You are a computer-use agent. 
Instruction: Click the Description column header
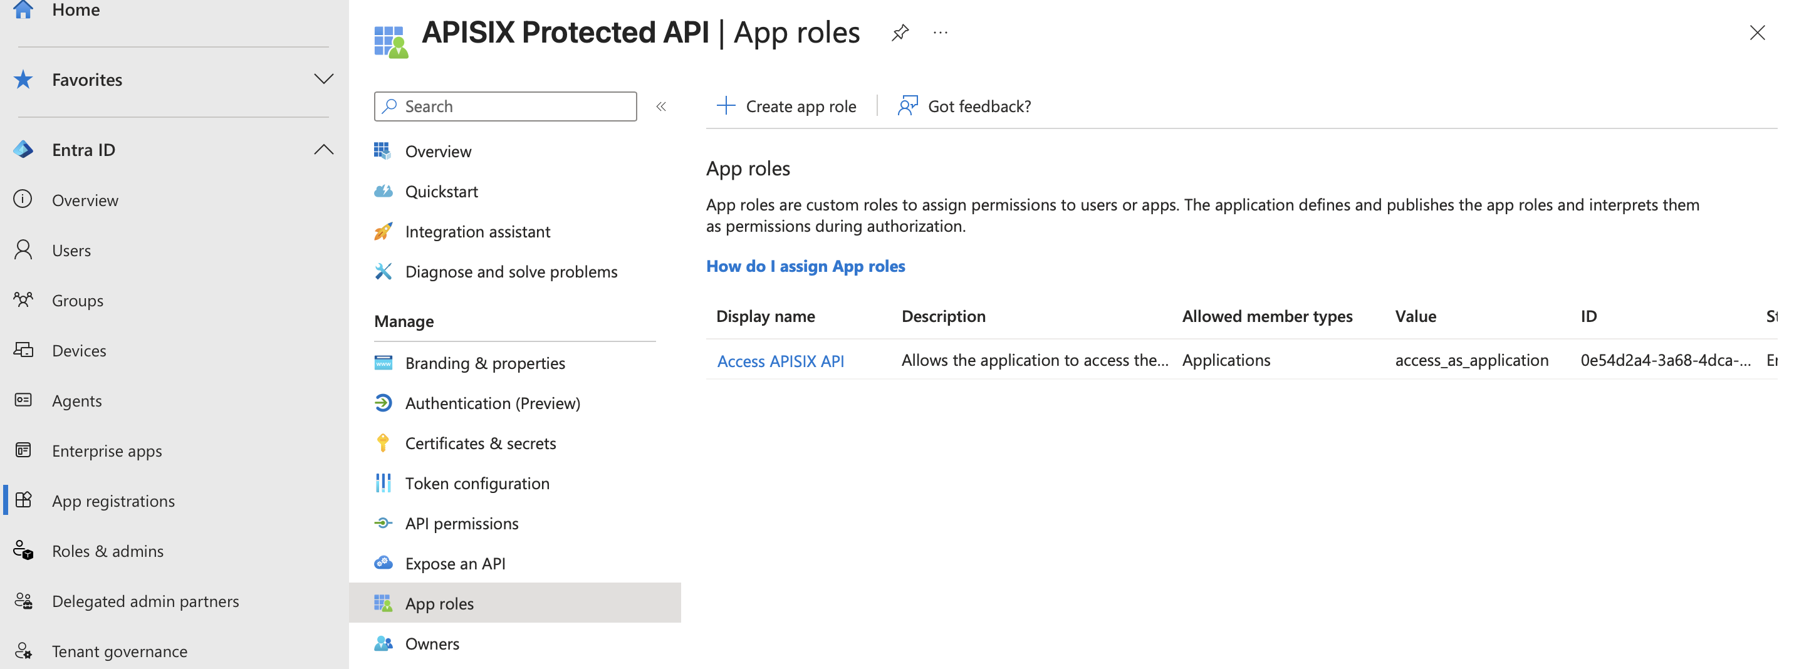(943, 317)
